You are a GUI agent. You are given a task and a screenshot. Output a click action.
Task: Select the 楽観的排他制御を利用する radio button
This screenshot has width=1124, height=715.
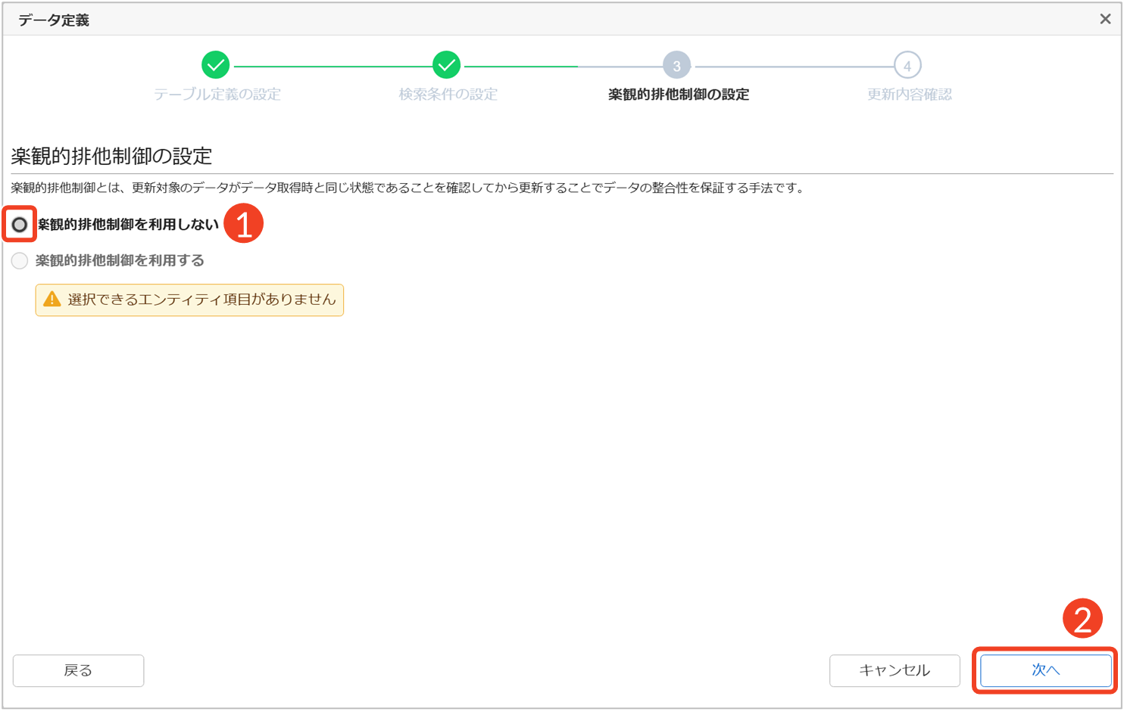click(x=20, y=261)
